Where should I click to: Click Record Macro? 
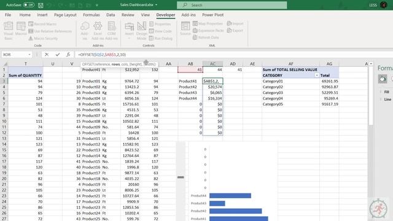(42, 24)
